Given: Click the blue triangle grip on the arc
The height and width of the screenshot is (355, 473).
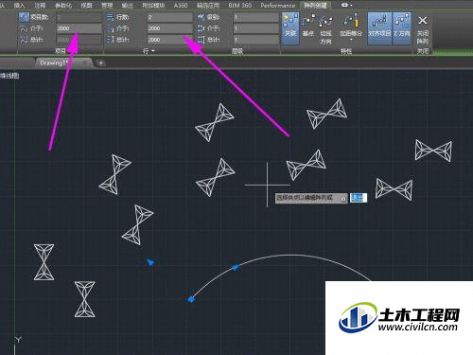Looking at the screenshot, I should click(x=236, y=268).
